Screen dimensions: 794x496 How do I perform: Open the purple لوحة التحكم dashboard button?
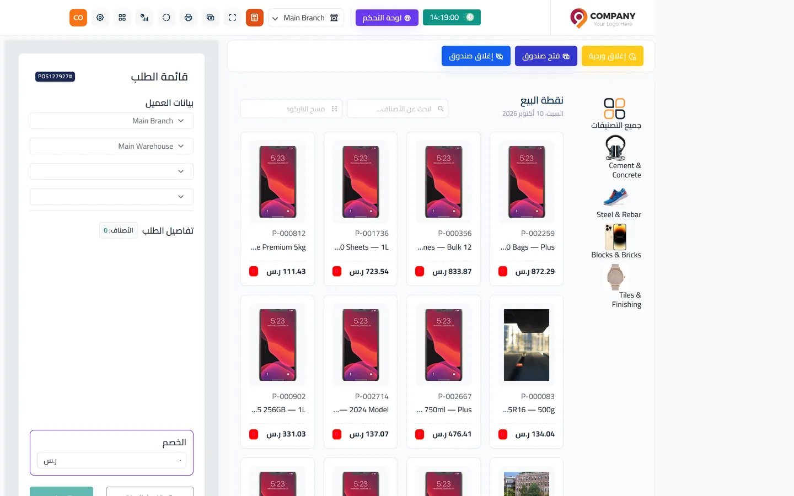coord(387,18)
